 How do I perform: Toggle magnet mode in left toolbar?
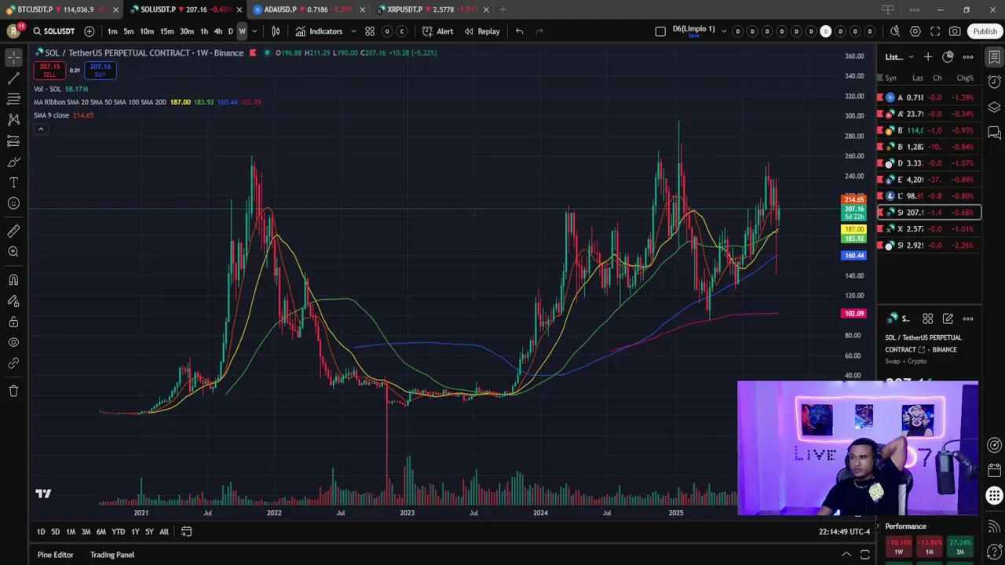(13, 280)
